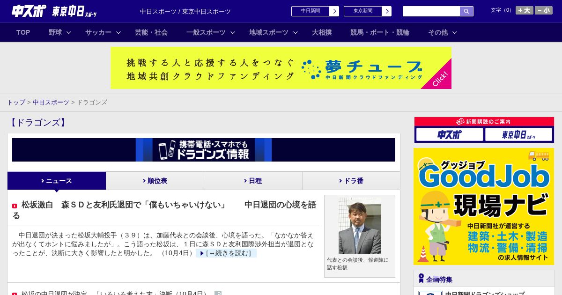Click the magnifier search button
The width and height of the screenshot is (562, 295).
click(466, 11)
